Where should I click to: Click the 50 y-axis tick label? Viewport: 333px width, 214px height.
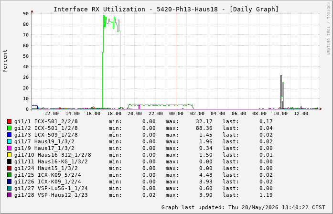click(x=26, y=56)
